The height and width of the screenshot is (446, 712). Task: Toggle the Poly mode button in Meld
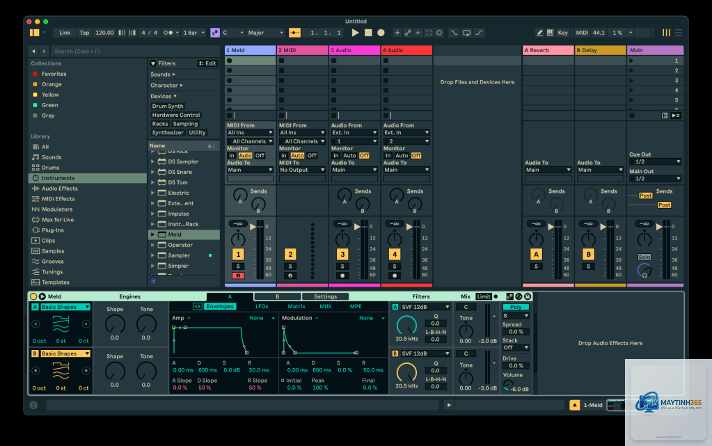(x=516, y=307)
